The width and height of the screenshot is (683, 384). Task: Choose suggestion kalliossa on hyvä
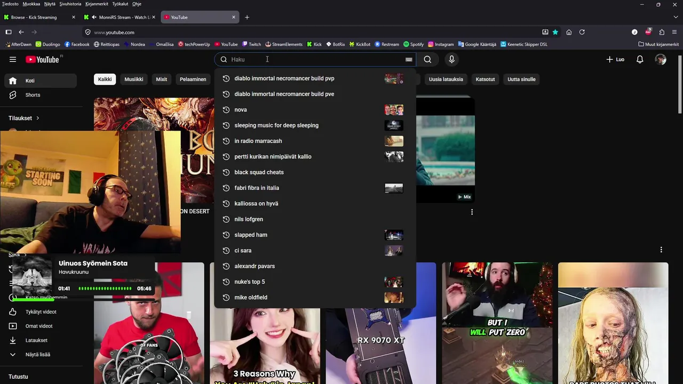[x=315, y=204]
